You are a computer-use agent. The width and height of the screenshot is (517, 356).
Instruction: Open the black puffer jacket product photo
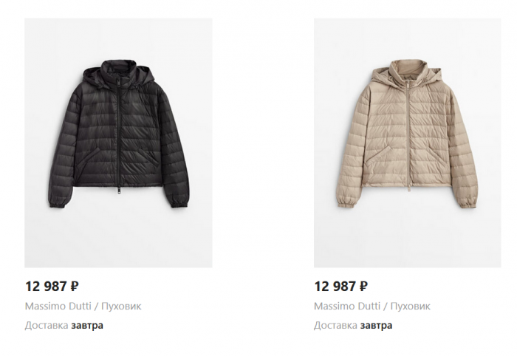click(x=118, y=143)
